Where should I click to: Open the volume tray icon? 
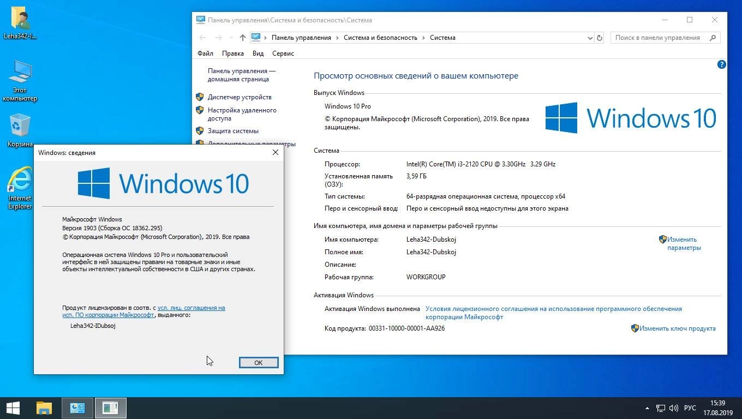pyautogui.click(x=673, y=408)
